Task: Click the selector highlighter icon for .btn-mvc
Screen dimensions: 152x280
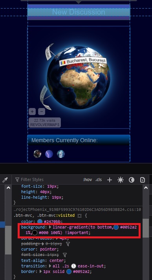Action: coord(79,216)
